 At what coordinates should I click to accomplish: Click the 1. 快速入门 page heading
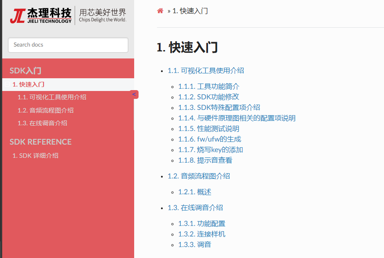[x=187, y=47]
